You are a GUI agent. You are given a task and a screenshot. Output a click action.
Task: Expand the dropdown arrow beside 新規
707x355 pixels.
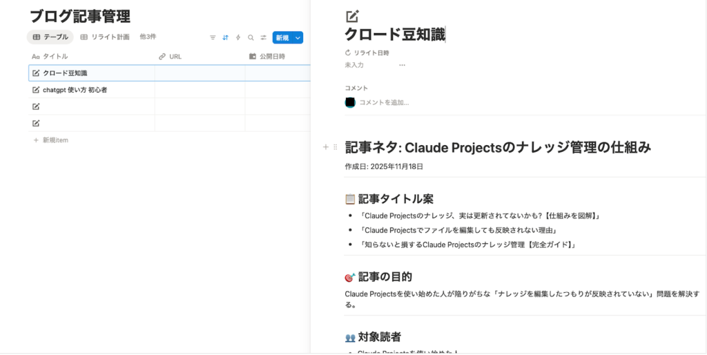click(298, 38)
